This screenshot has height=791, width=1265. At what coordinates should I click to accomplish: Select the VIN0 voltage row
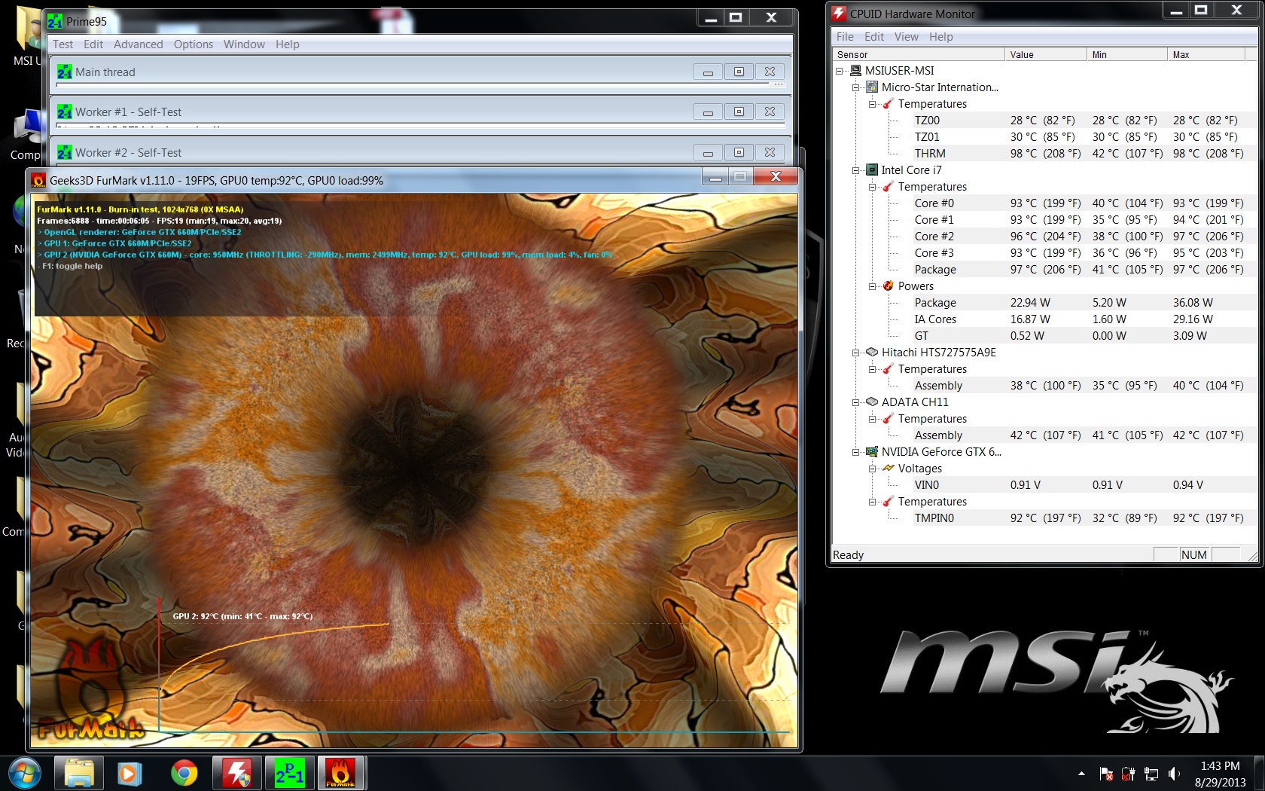[1078, 484]
